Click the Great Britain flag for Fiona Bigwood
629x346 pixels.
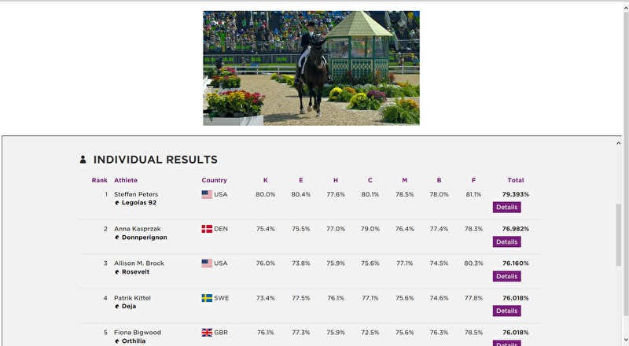click(x=207, y=333)
